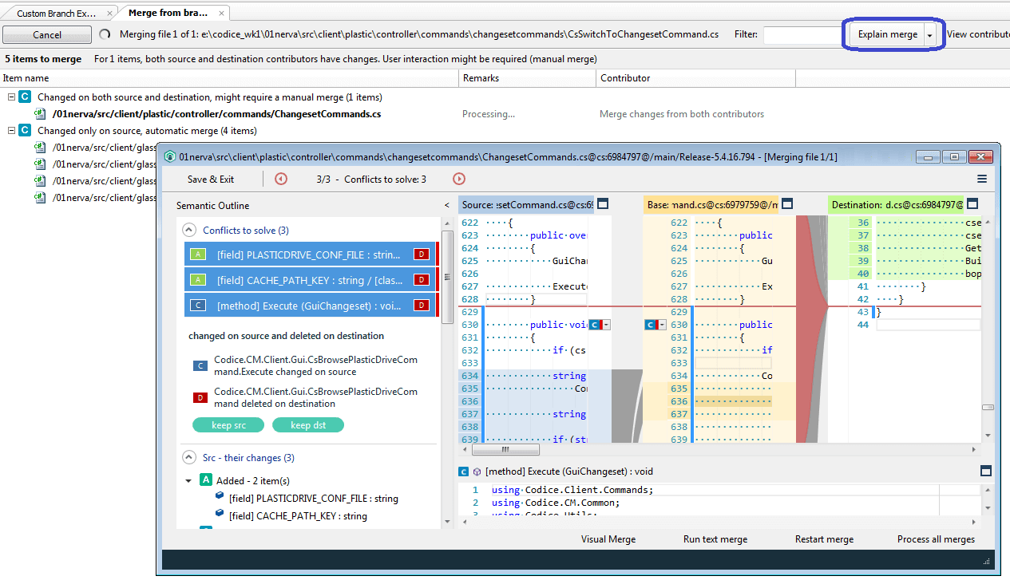1010x580 pixels.
Task: Navigate to the next conflict using red arrow
Action: (457, 179)
